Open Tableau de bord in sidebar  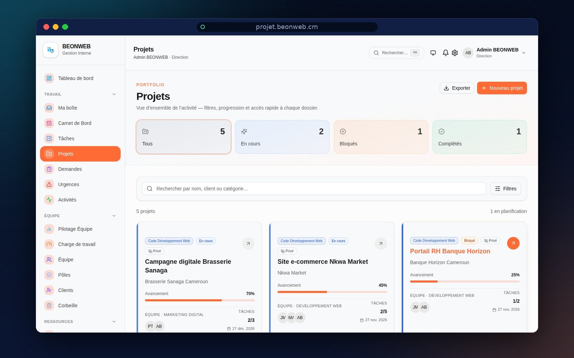click(x=80, y=78)
